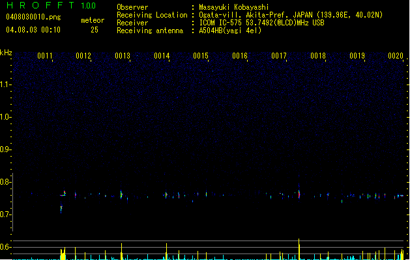Click the meteor echo near 0.72 kHz after 0011
Viewport: 410px width, 260px height.
point(61,209)
